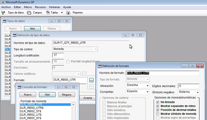Open the Tipo de formato dropdown
This screenshot has height=120, width=207.
click(x=147, y=79)
